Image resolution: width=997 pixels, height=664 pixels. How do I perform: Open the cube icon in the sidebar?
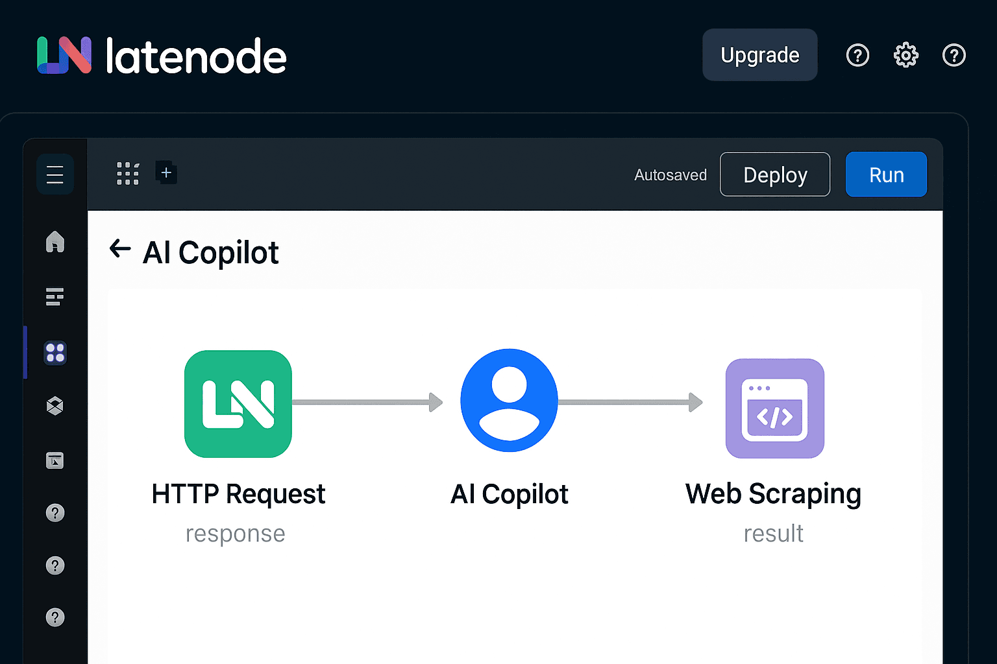coord(55,406)
